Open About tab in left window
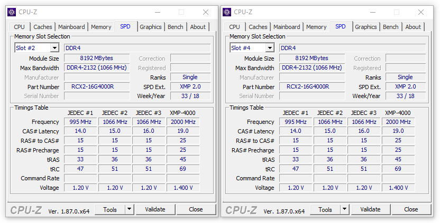Viewport: 440px width, 223px height. [198, 27]
